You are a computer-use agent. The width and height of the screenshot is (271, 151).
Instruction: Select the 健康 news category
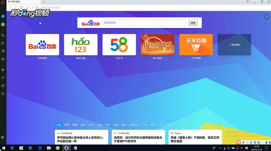(x=75, y=125)
